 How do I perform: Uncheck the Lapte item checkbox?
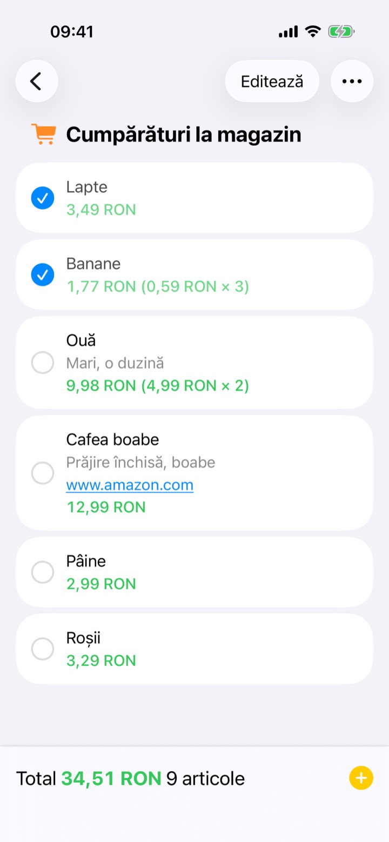click(43, 198)
